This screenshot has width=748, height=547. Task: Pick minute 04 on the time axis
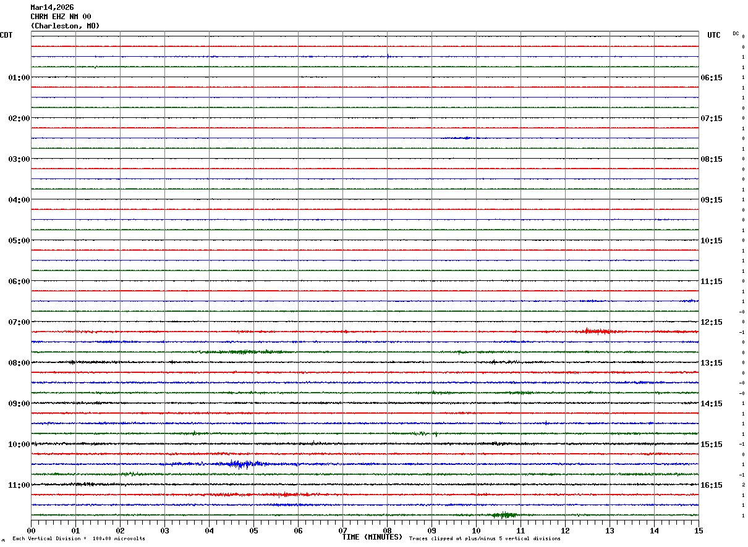tap(209, 530)
